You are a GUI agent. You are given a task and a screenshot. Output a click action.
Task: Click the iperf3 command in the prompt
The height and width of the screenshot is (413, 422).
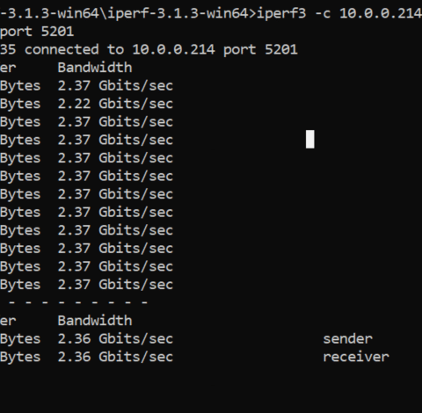pyautogui.click(x=281, y=13)
